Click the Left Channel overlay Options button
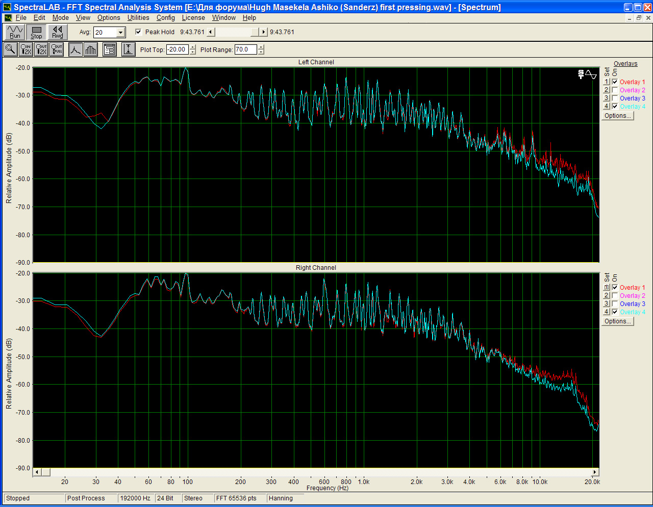653x507 pixels. [x=617, y=116]
